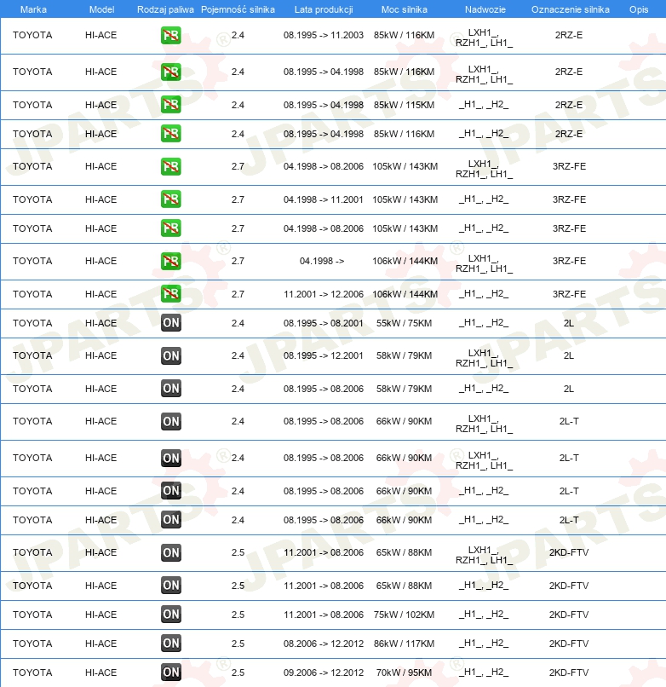This screenshot has height=687, width=666.
Task: Click diesel ON icon for the 55kW / 75KM row
Action: 170,323
